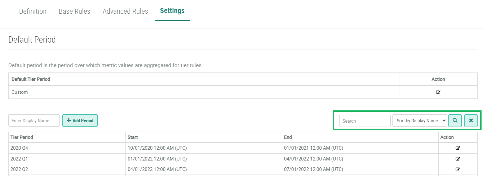Switch to the Definition tab
The width and height of the screenshot is (483, 176).
point(33,11)
